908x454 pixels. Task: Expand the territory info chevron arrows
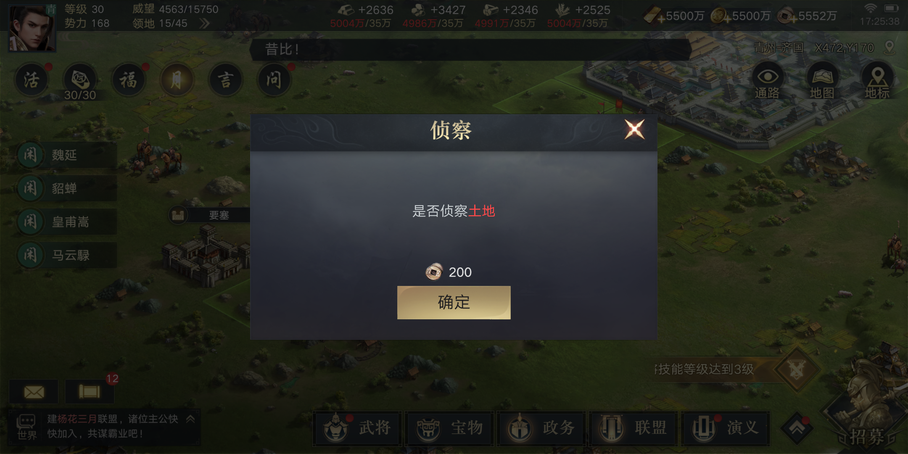[x=204, y=24]
